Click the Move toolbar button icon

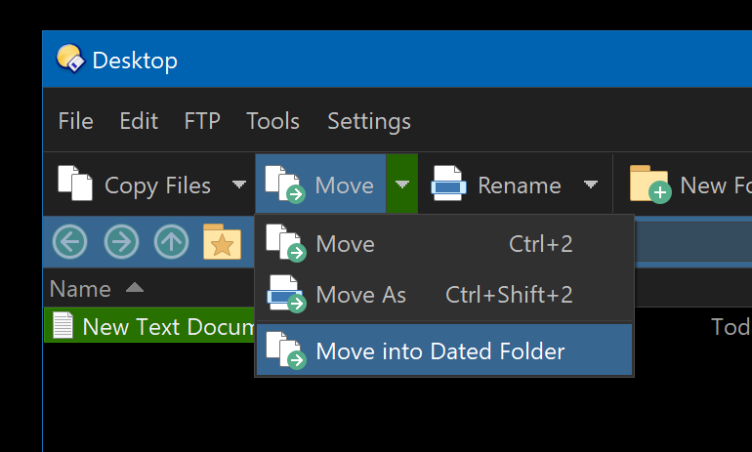285,185
